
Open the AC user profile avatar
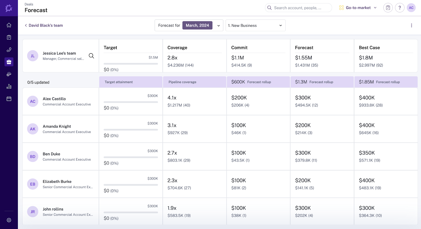[411, 8]
